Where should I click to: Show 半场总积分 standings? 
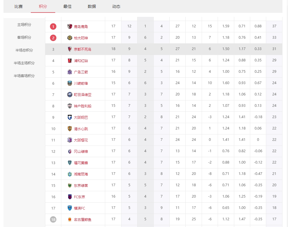pos(24,50)
